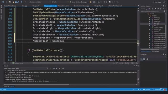168x94 pixels.
Task: Click the bookmark icon in toolbar
Action: [x=110, y=2]
